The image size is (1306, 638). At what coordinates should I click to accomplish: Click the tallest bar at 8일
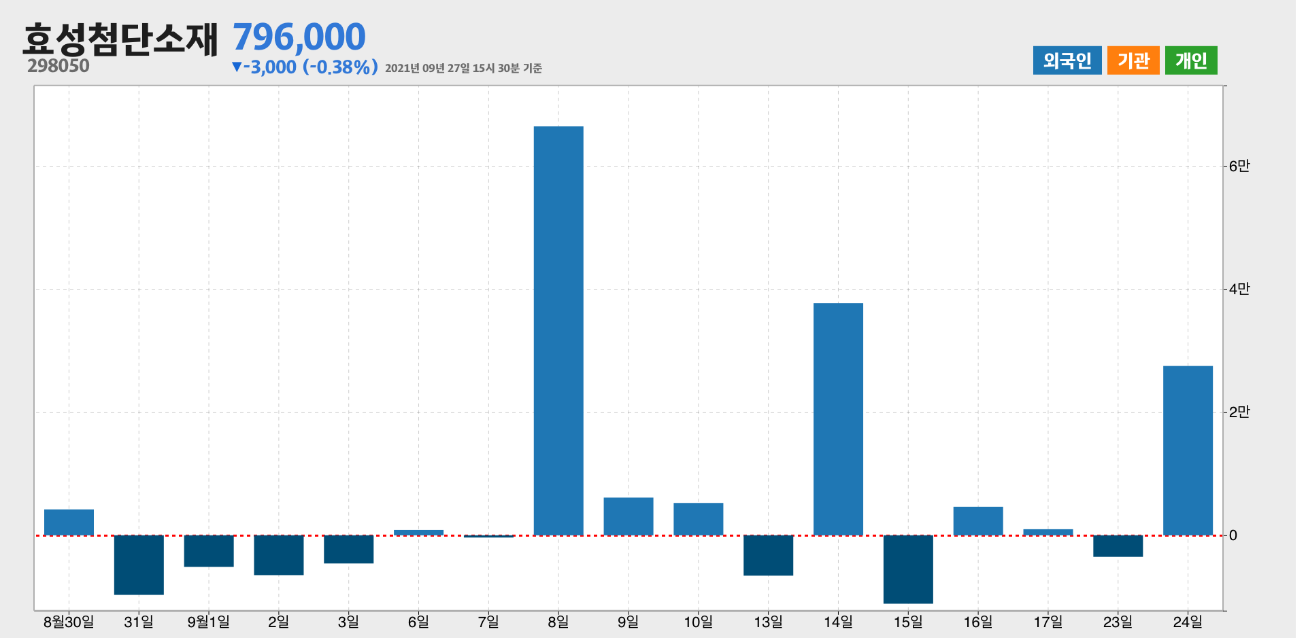pyautogui.click(x=558, y=331)
